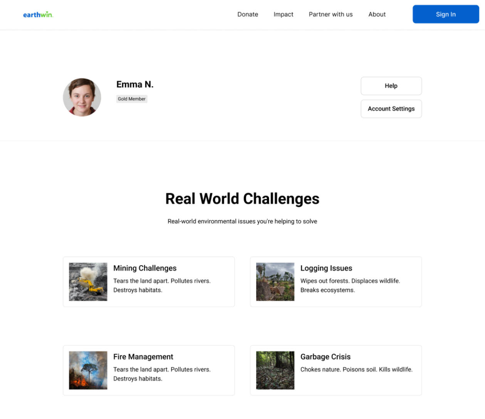
Task: Open the Mining Challenges title
Action: click(x=145, y=268)
